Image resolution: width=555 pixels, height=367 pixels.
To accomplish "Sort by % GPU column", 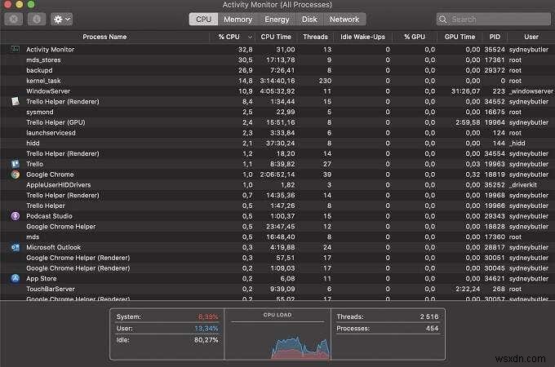I will pos(415,37).
